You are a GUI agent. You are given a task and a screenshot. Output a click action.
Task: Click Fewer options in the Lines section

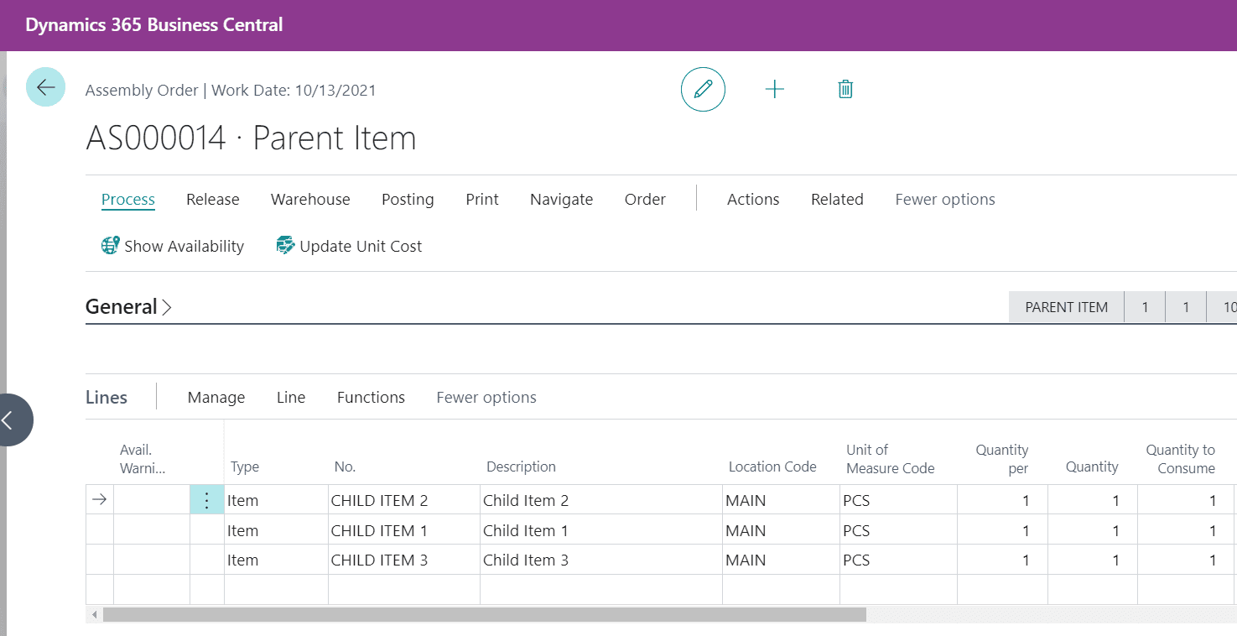(486, 398)
